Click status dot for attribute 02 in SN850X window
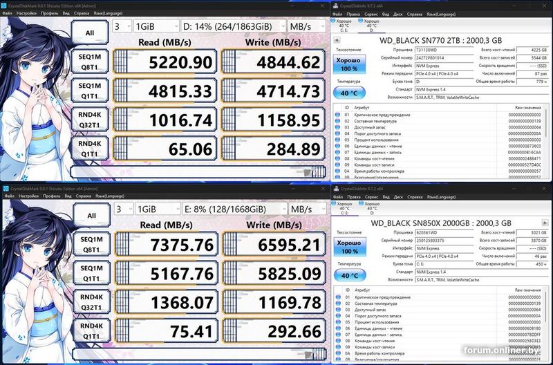Screen dimensions: 553x365 [338, 303]
